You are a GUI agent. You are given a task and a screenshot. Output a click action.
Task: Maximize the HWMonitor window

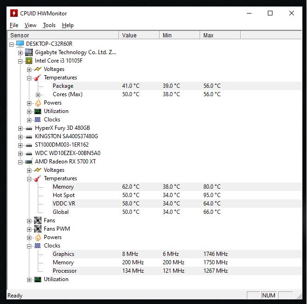coord(270,13)
